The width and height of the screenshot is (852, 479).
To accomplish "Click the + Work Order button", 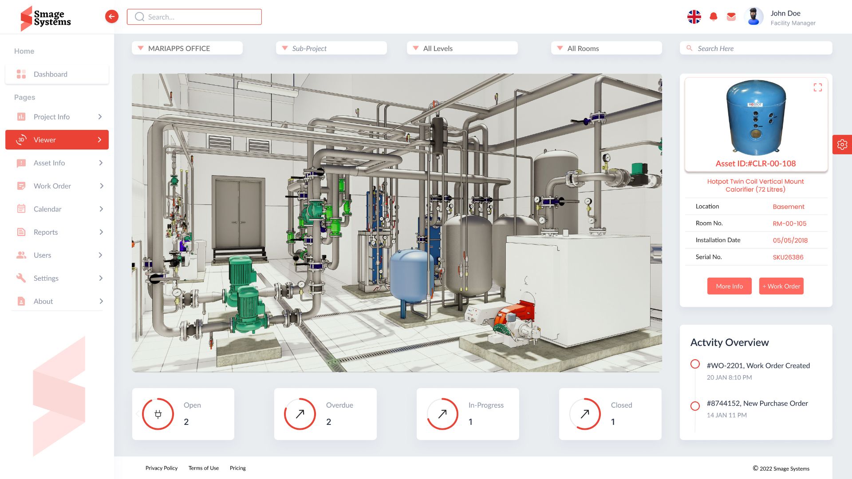I will click(781, 286).
